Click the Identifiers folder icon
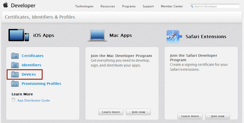The width and height of the screenshot is (244, 123). [15, 65]
